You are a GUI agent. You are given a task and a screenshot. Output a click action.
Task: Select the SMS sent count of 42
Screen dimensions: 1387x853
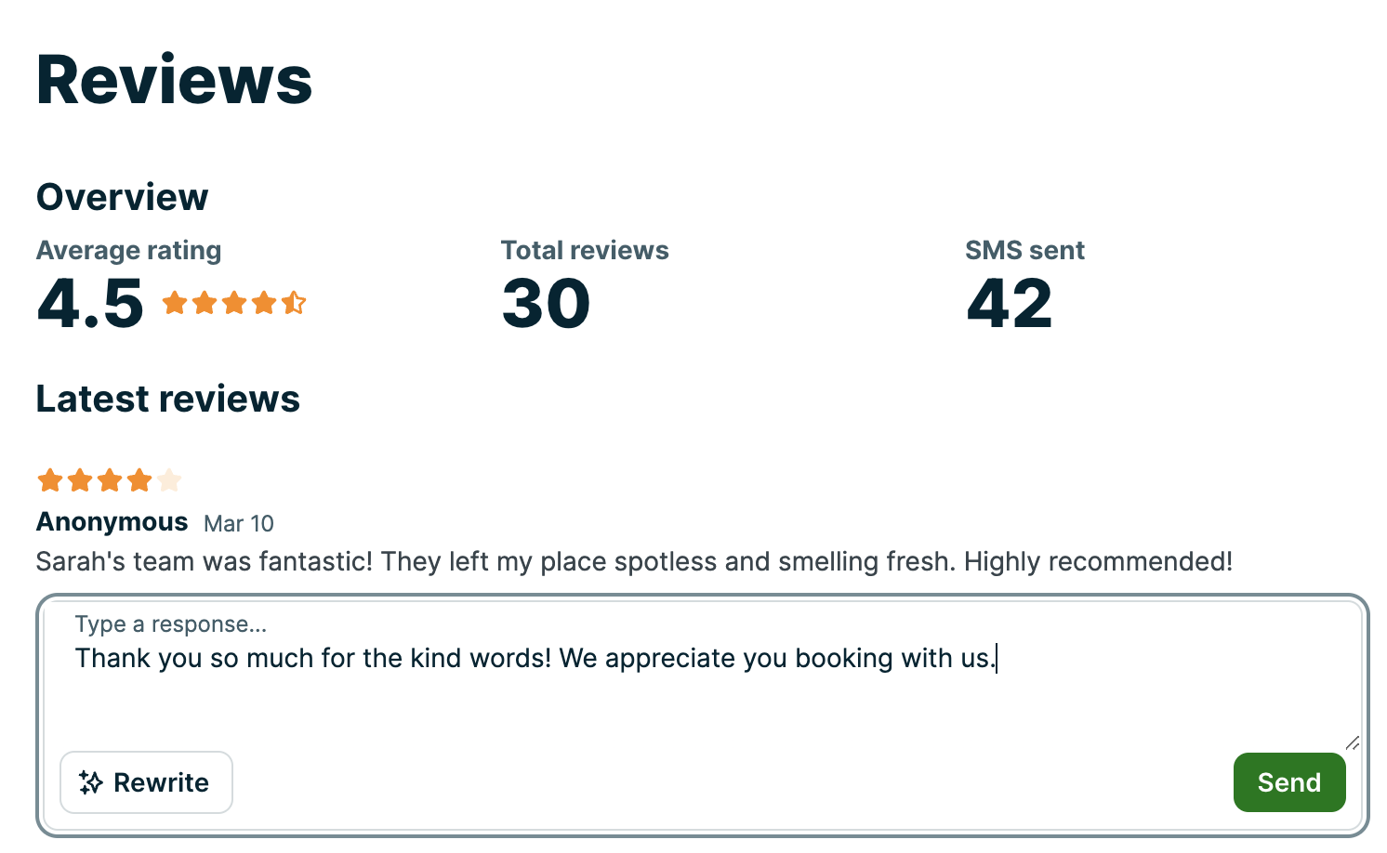tap(1009, 302)
